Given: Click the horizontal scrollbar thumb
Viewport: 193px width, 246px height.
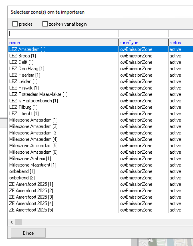Looking at the screenshot, I should 19,222.
